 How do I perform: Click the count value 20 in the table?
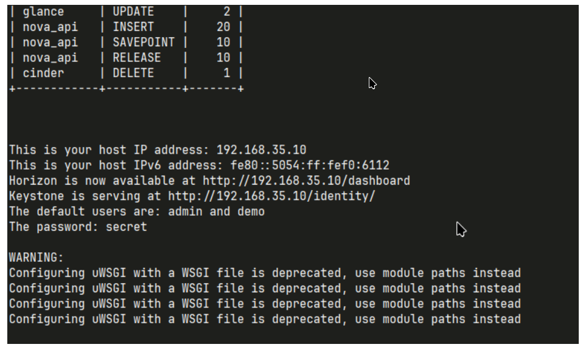coord(223,27)
